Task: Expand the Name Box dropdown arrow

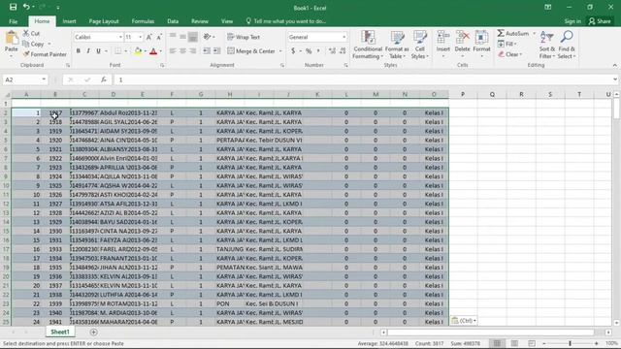Action: coord(44,79)
